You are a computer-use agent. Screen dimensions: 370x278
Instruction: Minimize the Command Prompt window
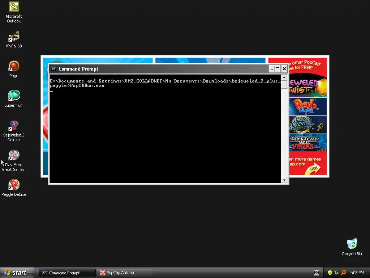click(272, 69)
